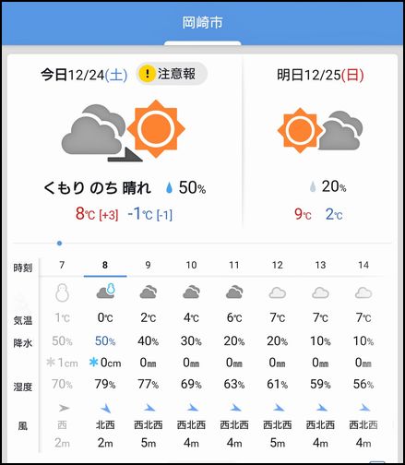Tap the cloudy icon at 11 o'clock
The image size is (405, 465).
234,292
